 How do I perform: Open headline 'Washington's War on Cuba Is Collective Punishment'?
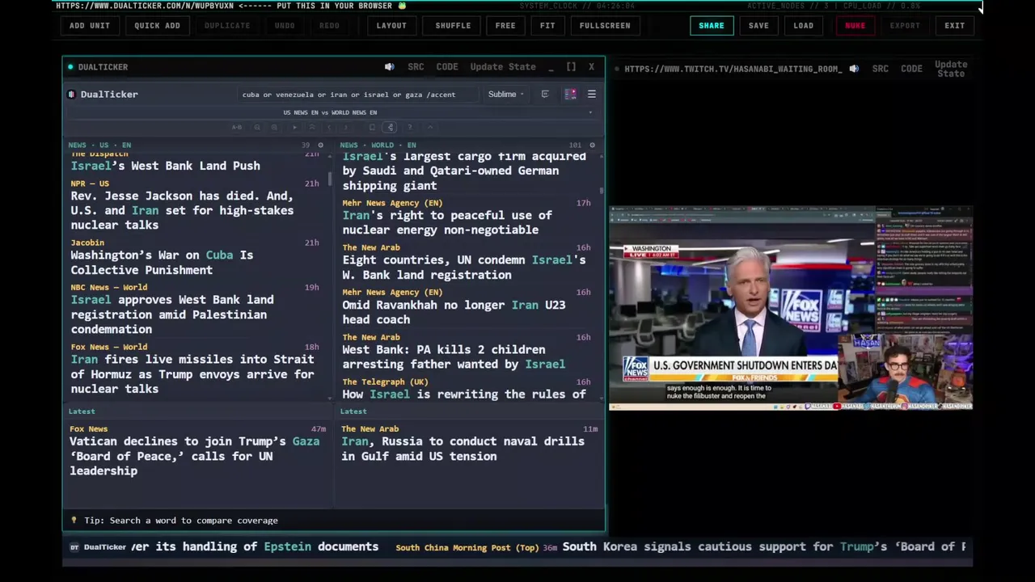[162, 263]
